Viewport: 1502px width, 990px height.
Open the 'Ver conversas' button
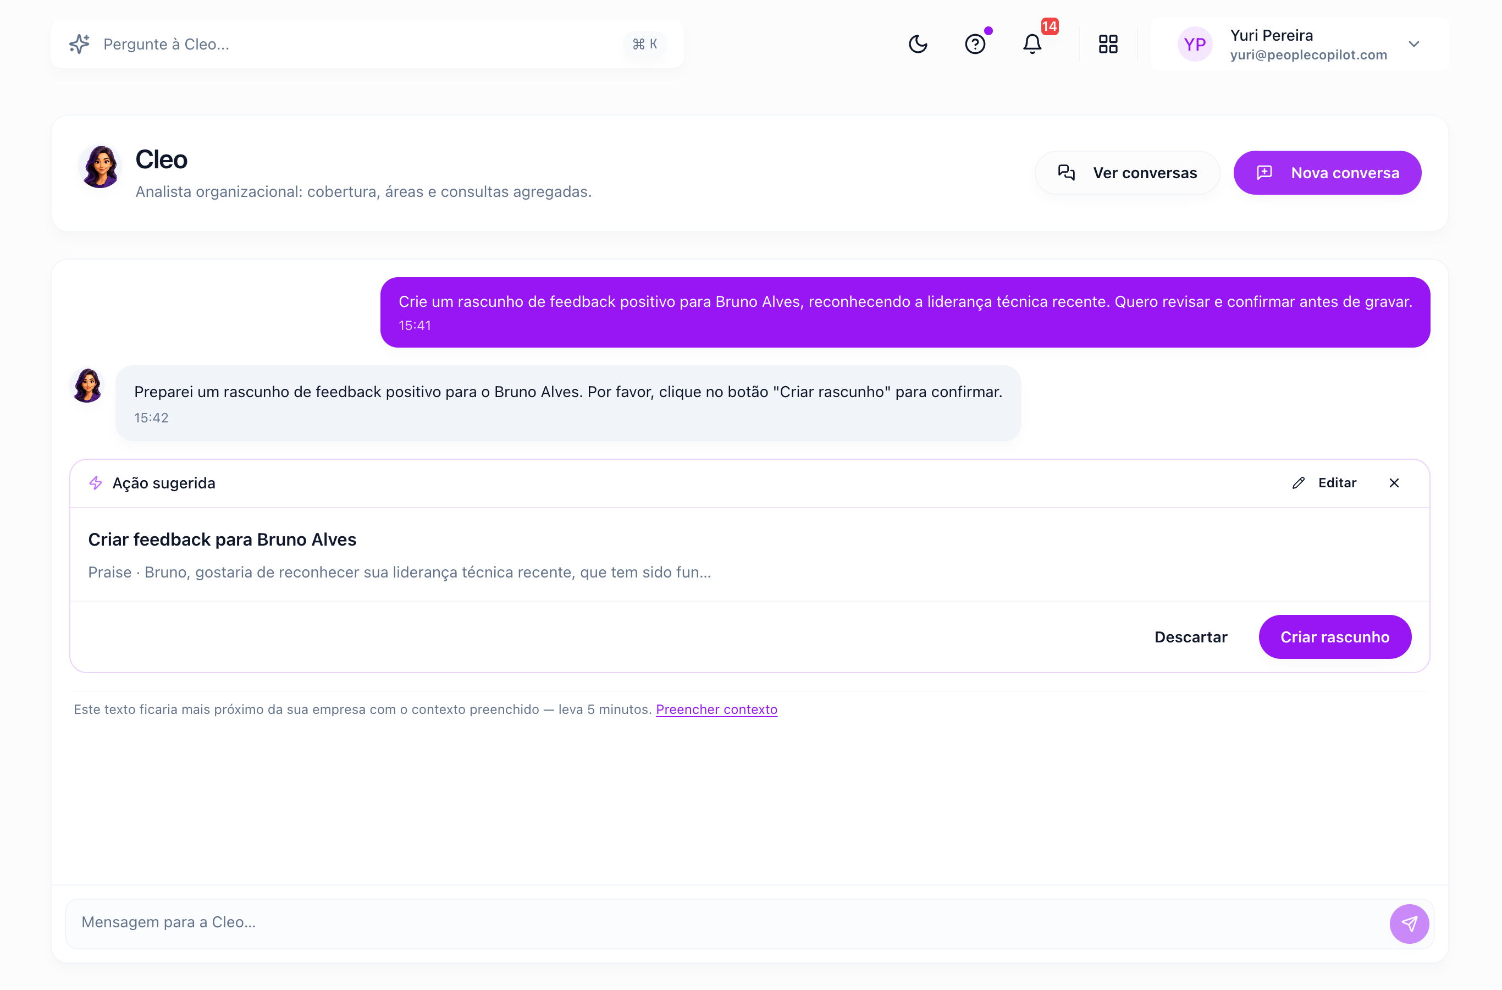tap(1127, 173)
